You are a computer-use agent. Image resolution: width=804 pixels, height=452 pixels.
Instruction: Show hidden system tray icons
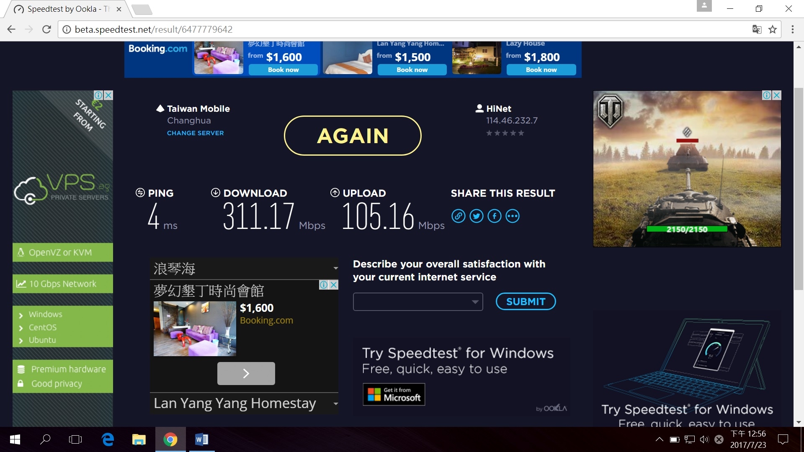coord(659,439)
